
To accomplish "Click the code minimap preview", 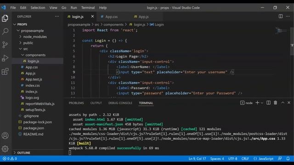I will click(281, 31).
